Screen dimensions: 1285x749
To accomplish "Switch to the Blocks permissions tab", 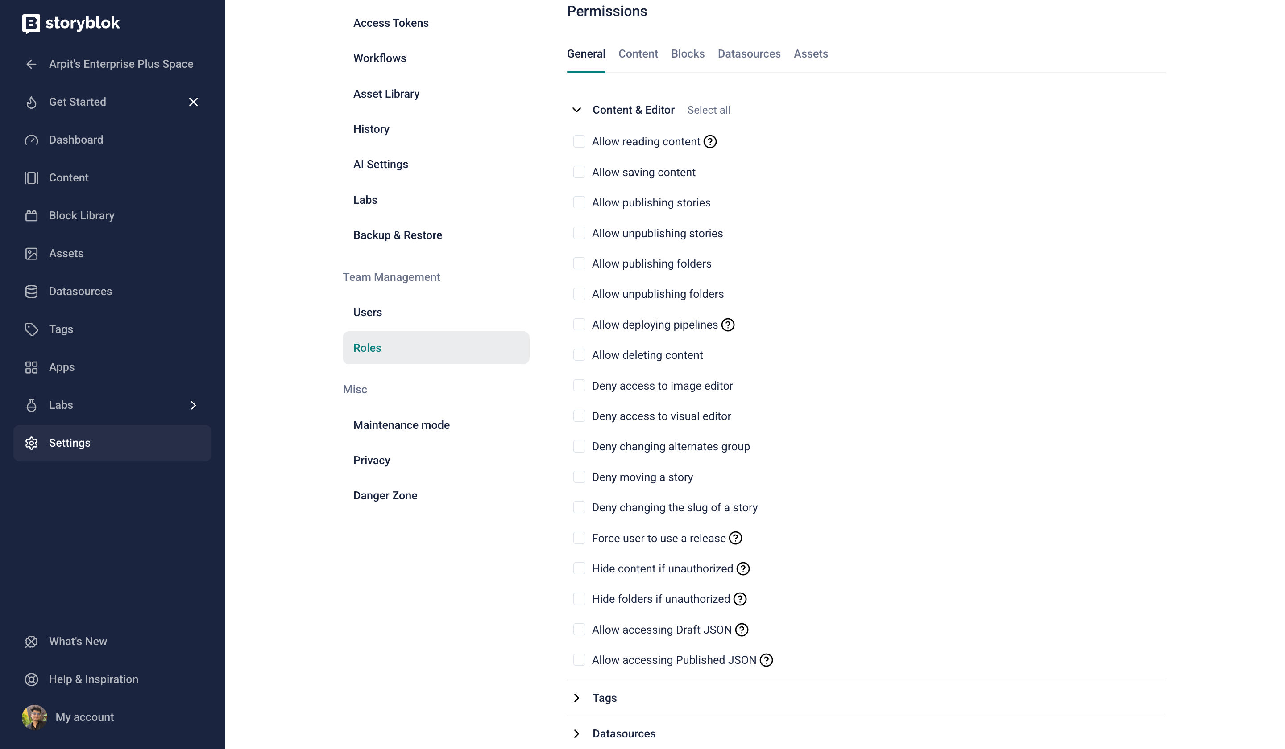I will 688,54.
